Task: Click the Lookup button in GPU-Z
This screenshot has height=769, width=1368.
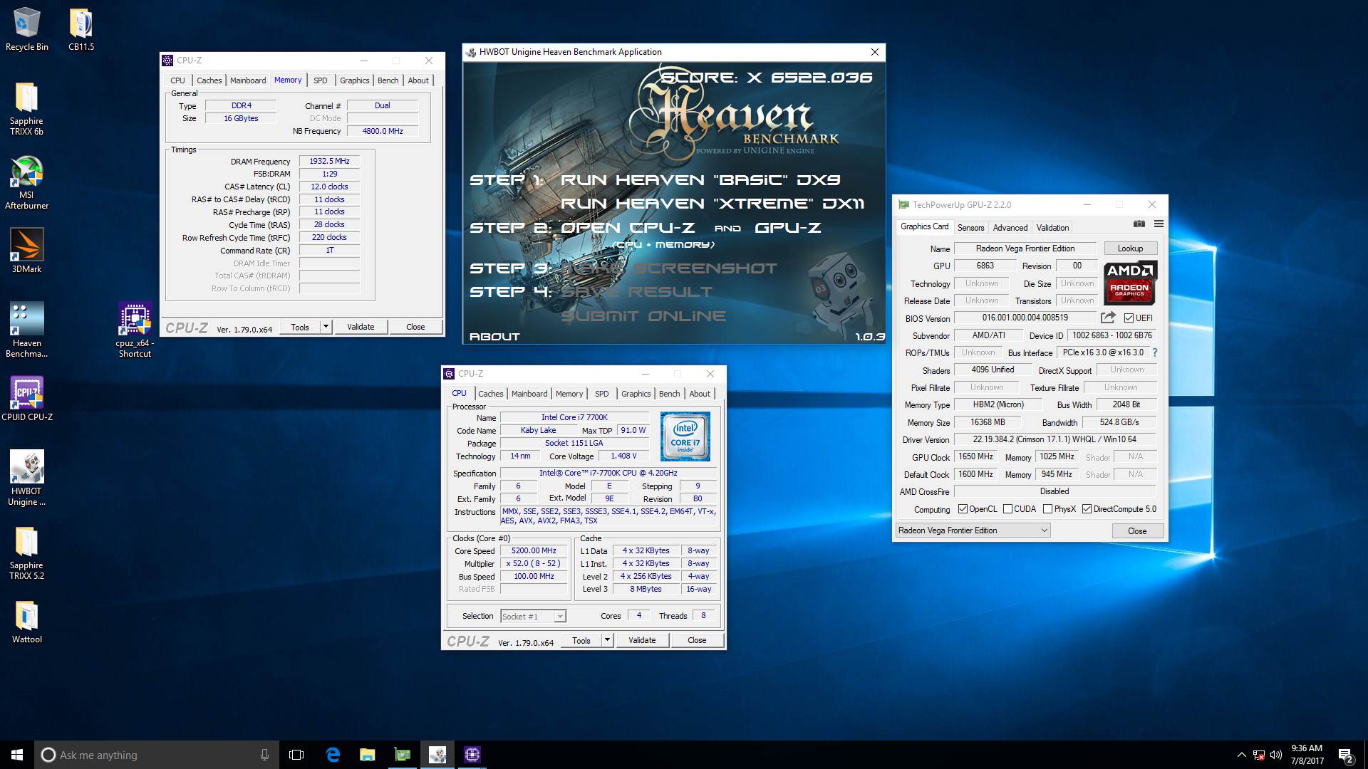Action: [1130, 249]
